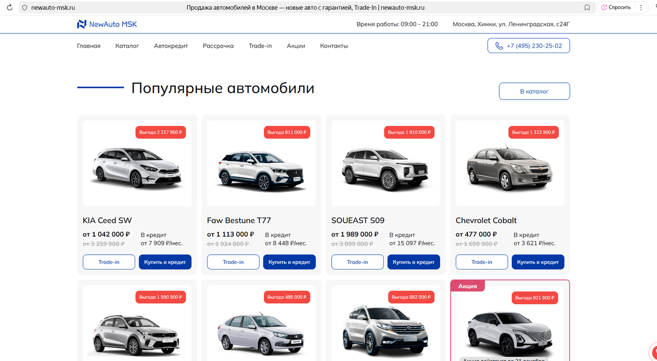Click the Выгода 811 000 ₽ badge
657x361 pixels.
click(x=287, y=133)
